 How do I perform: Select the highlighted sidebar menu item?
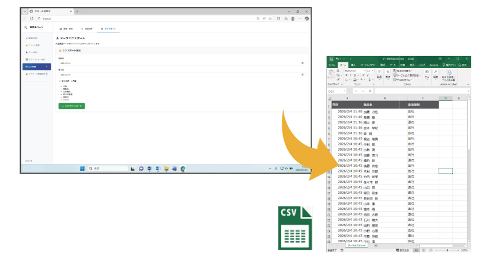36,67
